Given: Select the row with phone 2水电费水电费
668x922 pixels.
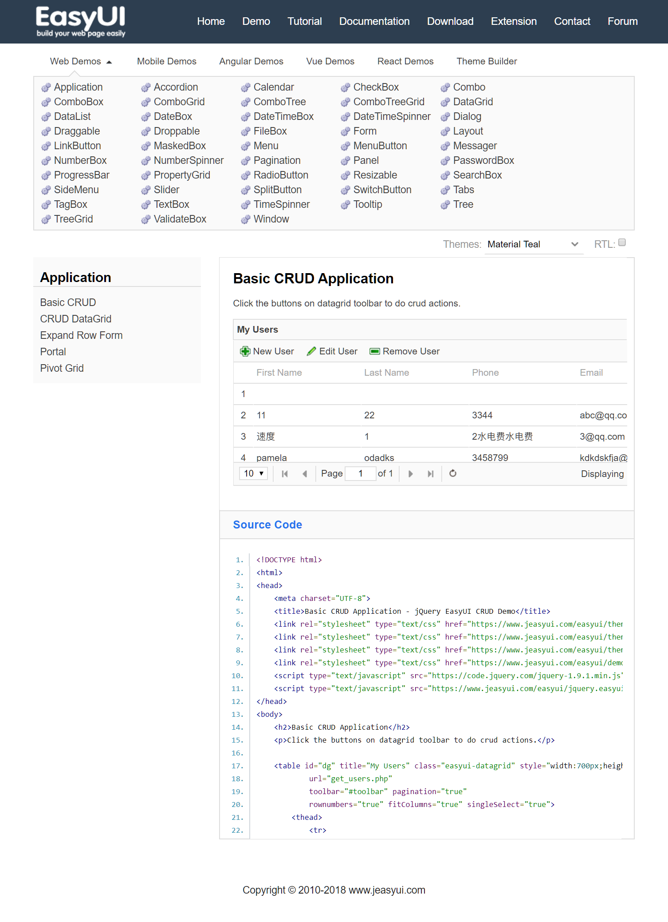Looking at the screenshot, I should point(430,437).
